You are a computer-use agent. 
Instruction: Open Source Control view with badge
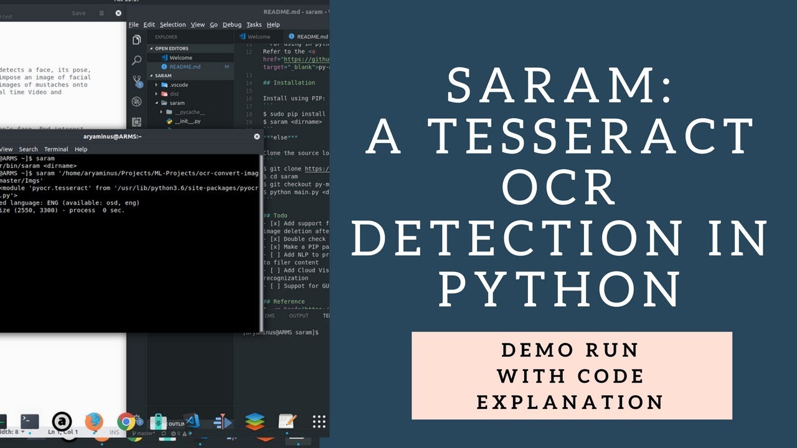pyautogui.click(x=136, y=82)
